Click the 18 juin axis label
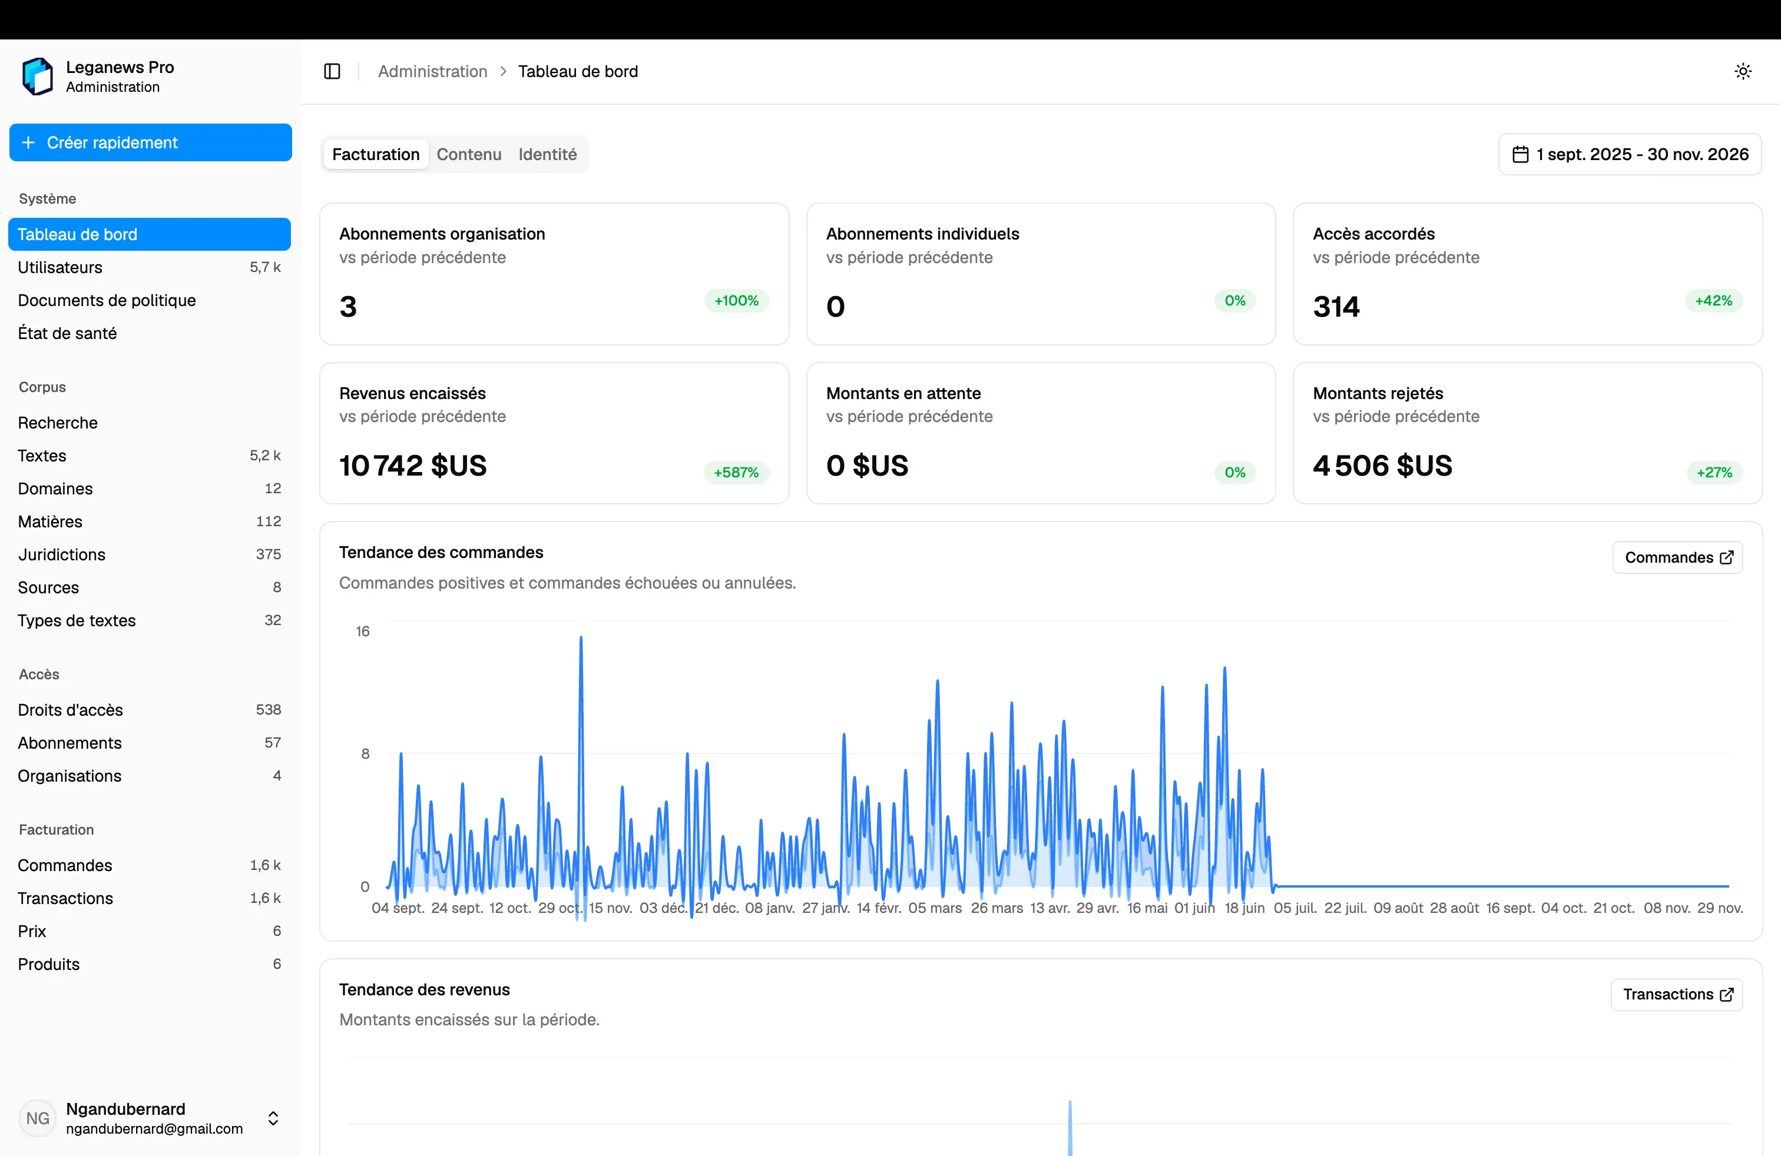The height and width of the screenshot is (1156, 1781). point(1244,908)
